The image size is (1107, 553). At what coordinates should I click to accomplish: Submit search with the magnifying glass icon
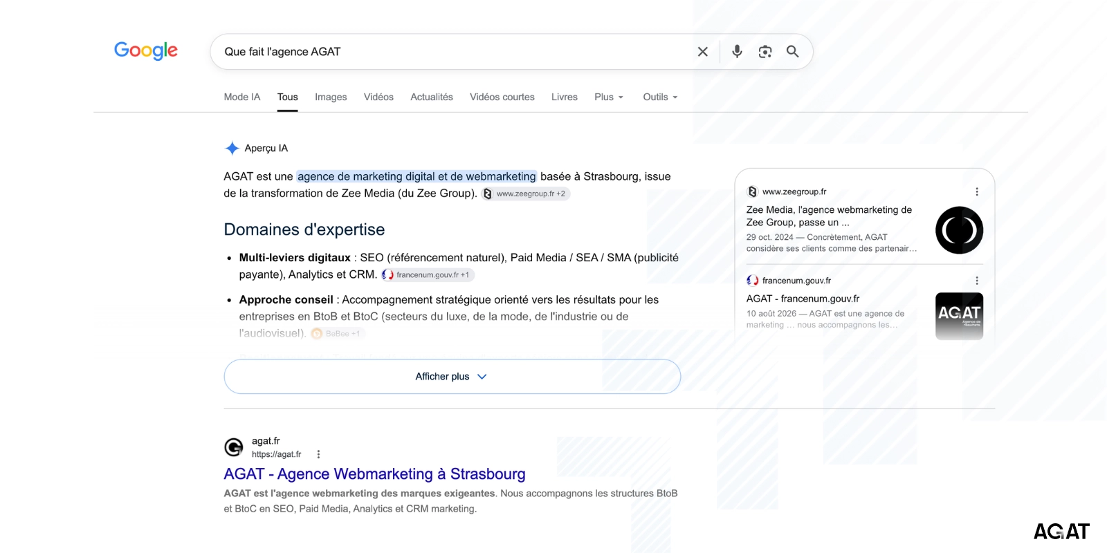pos(793,52)
